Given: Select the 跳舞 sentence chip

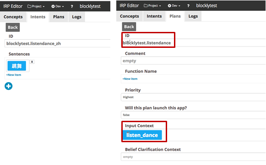Looking at the screenshot, I should [x=16, y=66].
